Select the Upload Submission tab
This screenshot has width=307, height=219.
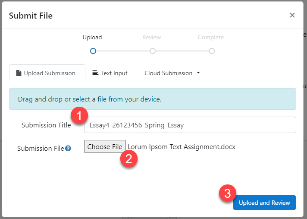45,73
